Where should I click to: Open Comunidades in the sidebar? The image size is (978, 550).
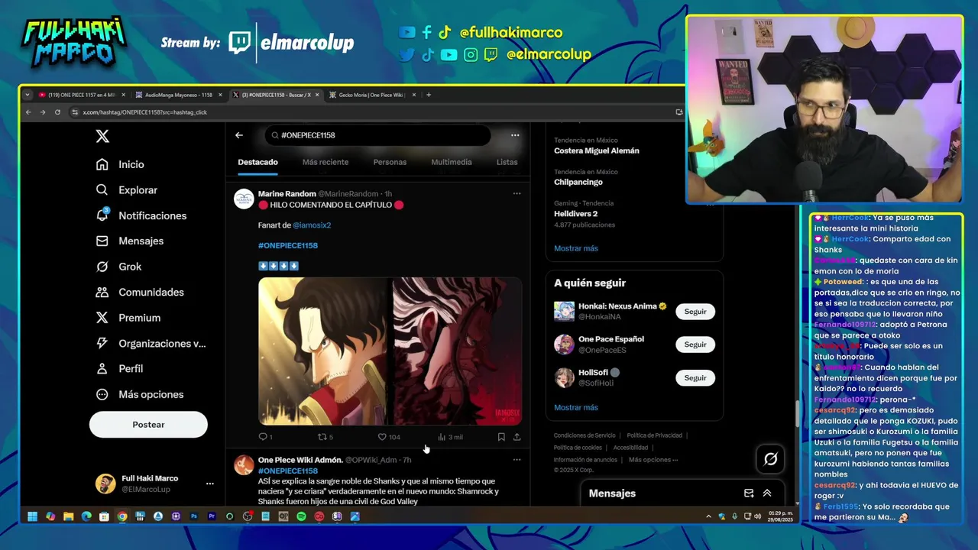(139, 292)
